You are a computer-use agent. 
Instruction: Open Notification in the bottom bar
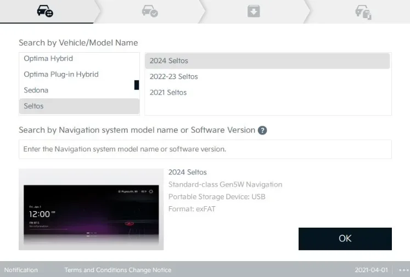point(21,270)
